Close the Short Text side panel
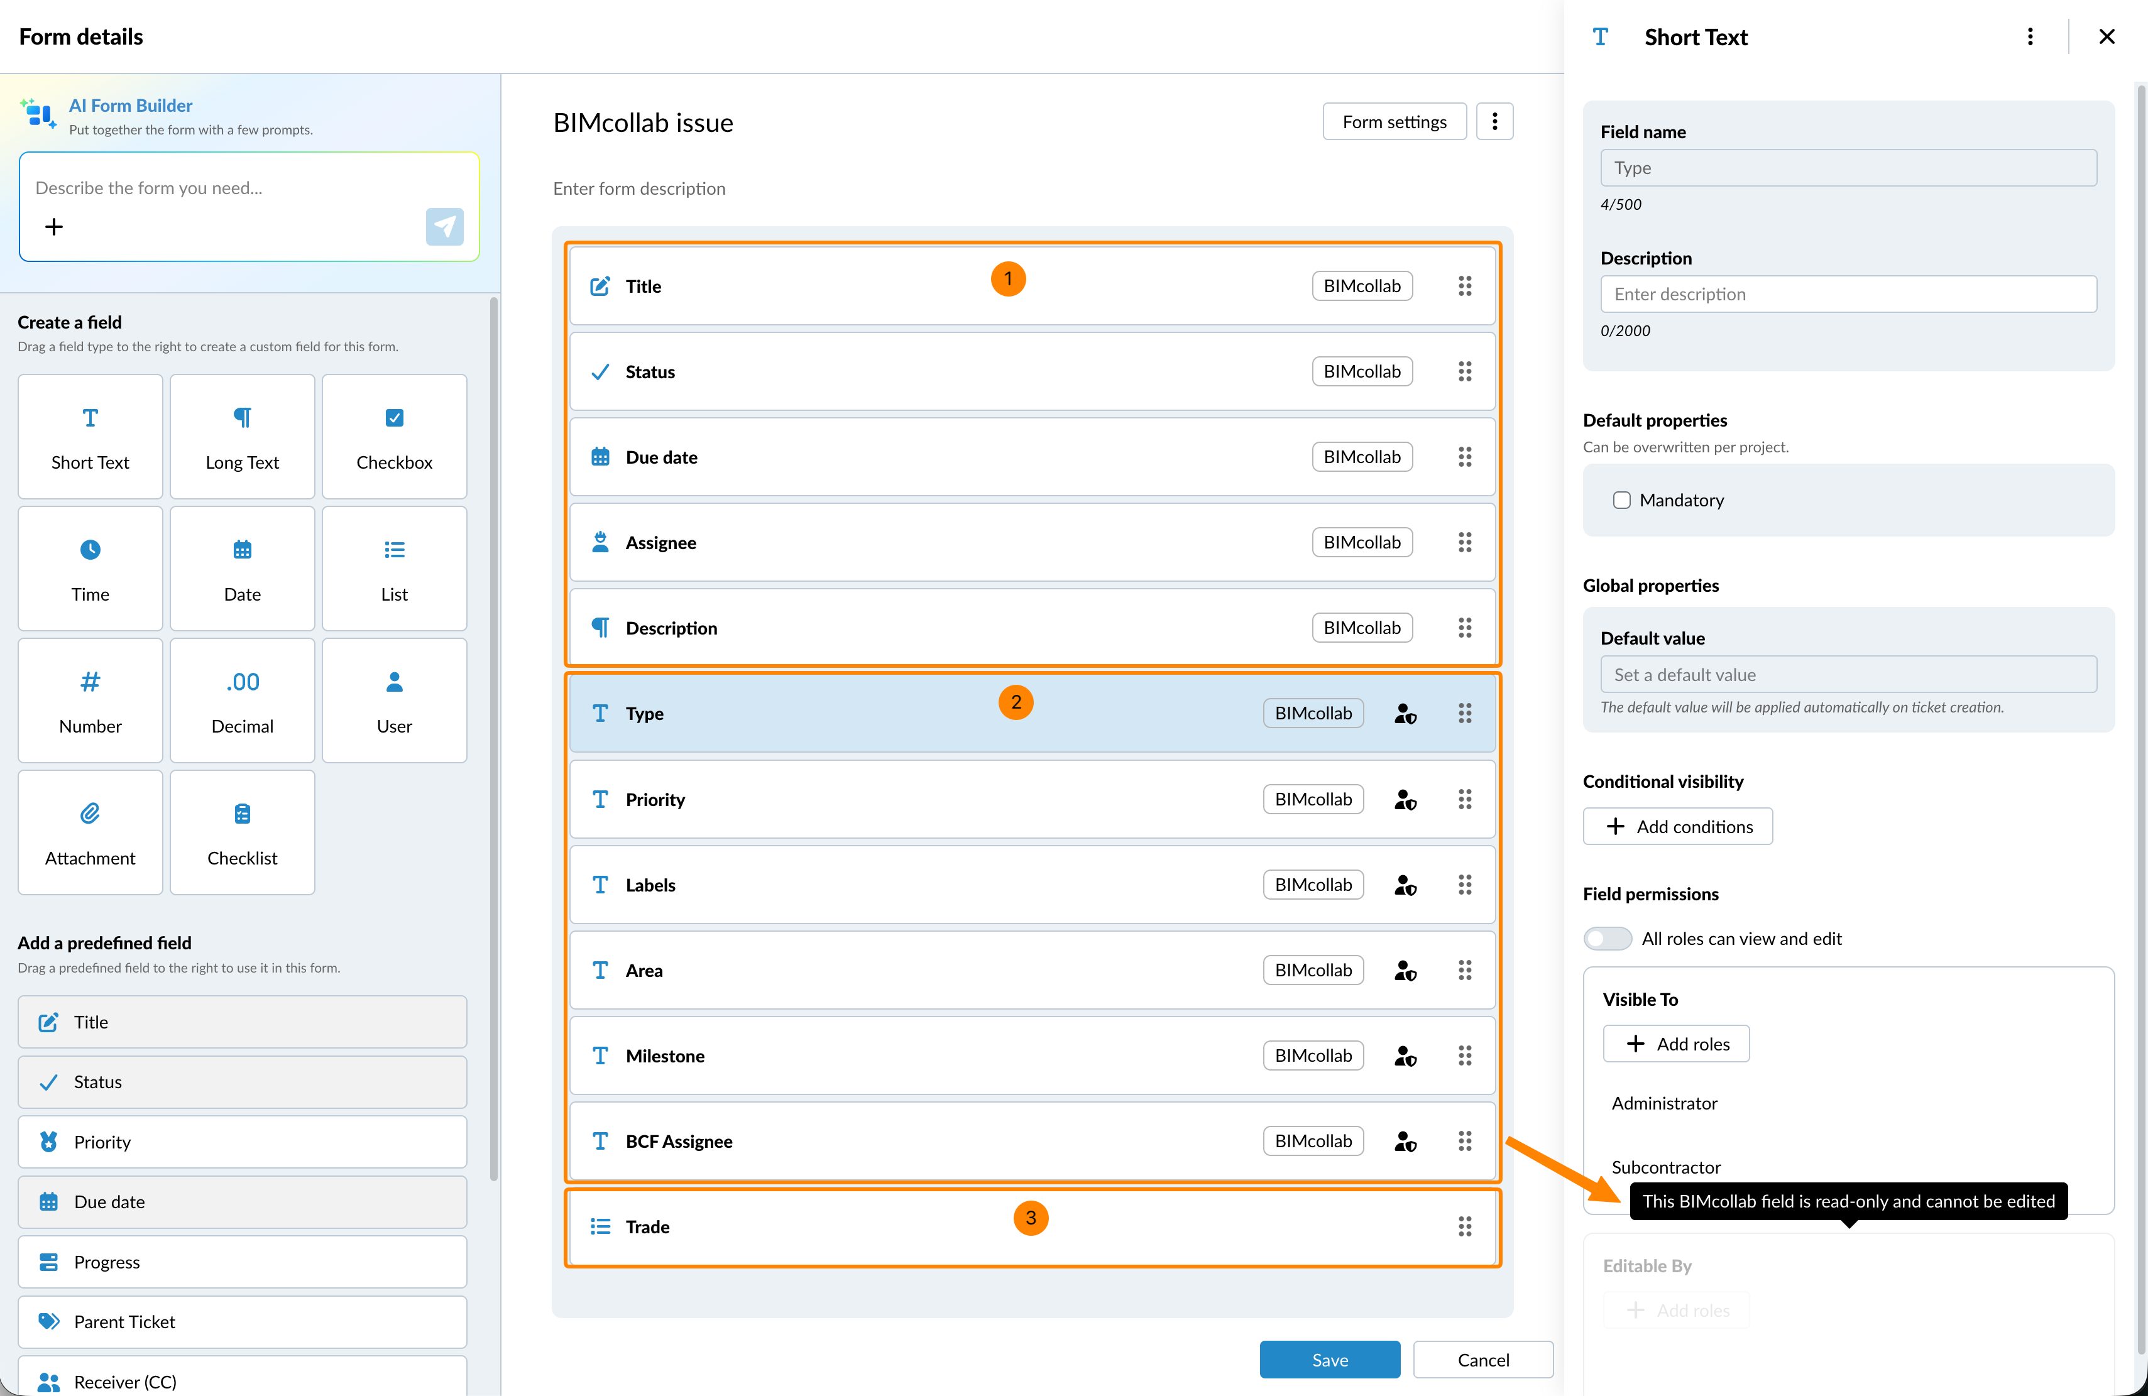The height and width of the screenshot is (1396, 2148). pyautogui.click(x=2107, y=37)
